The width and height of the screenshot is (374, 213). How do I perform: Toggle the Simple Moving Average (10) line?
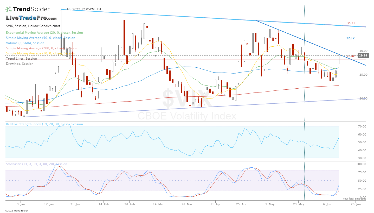(41, 53)
